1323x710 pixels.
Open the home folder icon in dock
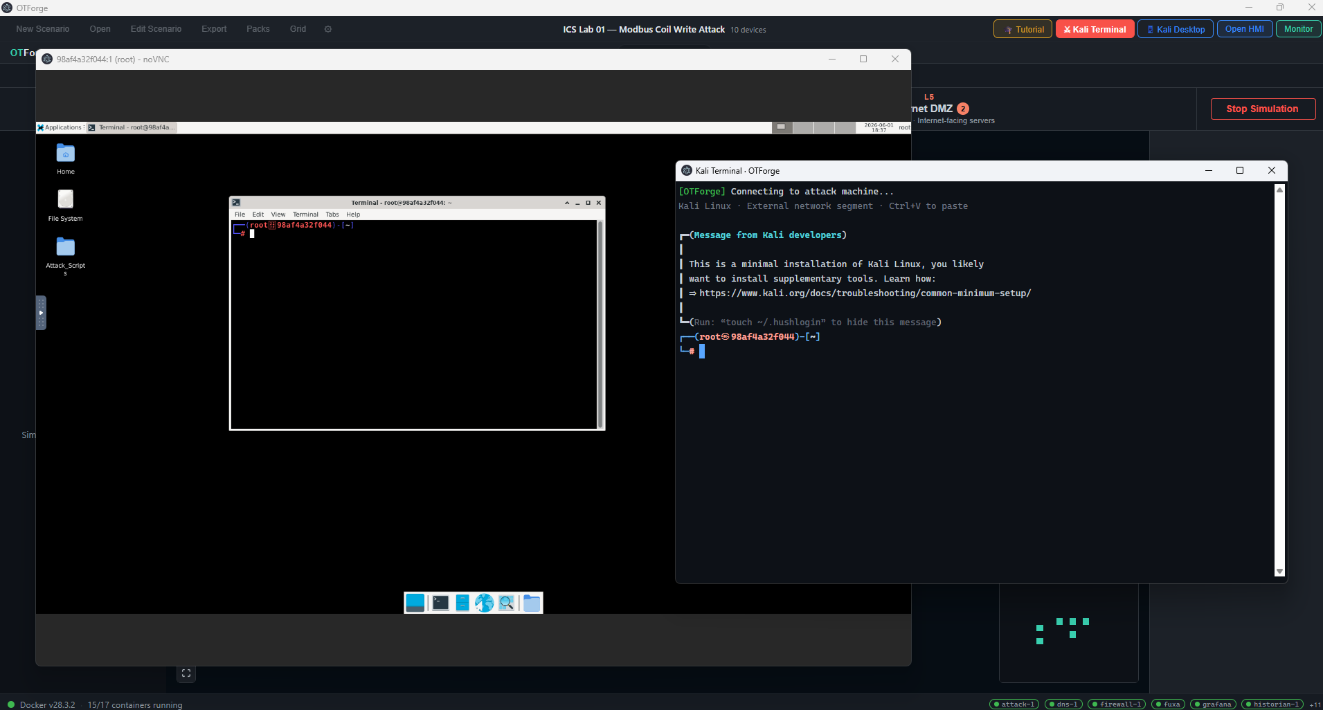tap(532, 603)
